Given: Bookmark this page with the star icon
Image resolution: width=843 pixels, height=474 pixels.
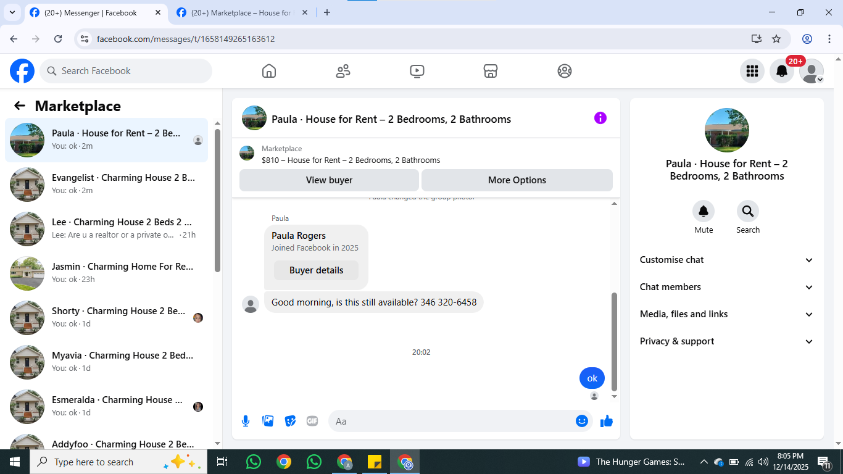Looking at the screenshot, I should pyautogui.click(x=776, y=39).
